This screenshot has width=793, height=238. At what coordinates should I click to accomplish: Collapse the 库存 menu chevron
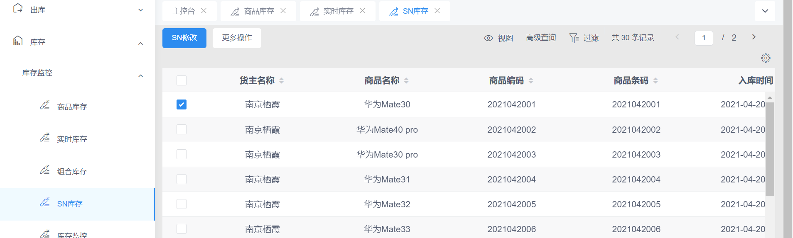click(x=141, y=44)
